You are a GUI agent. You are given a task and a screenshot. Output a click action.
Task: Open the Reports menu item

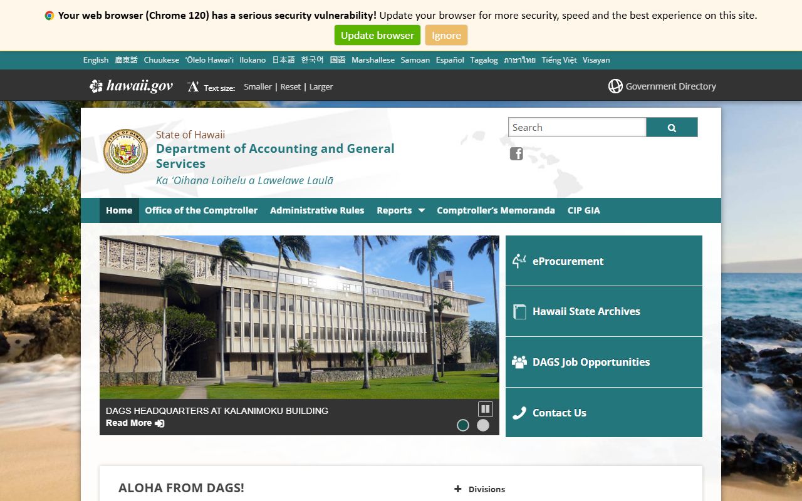(x=394, y=210)
